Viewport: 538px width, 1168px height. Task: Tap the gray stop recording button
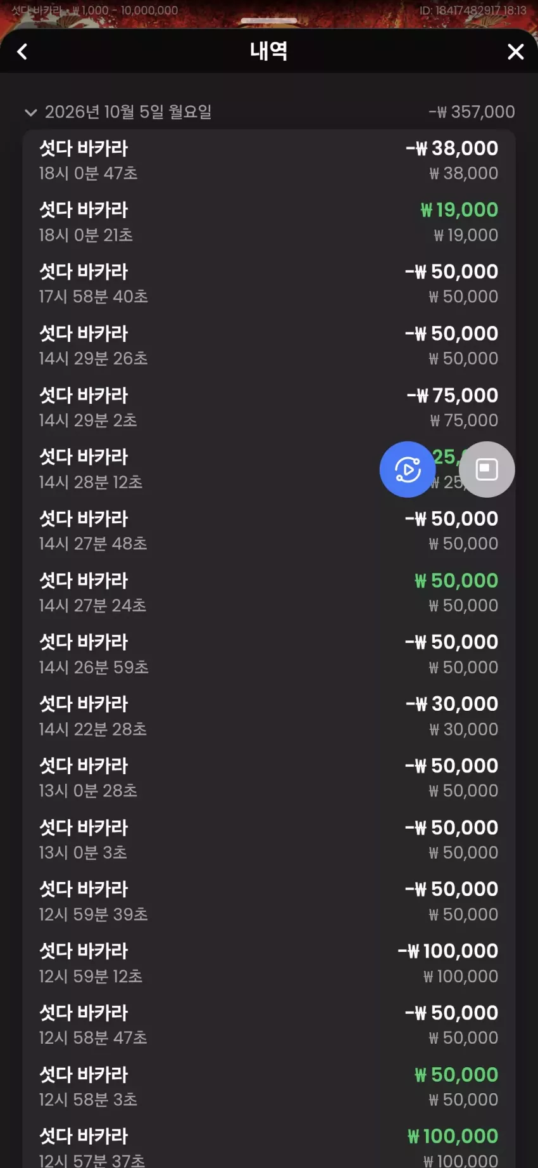point(487,469)
